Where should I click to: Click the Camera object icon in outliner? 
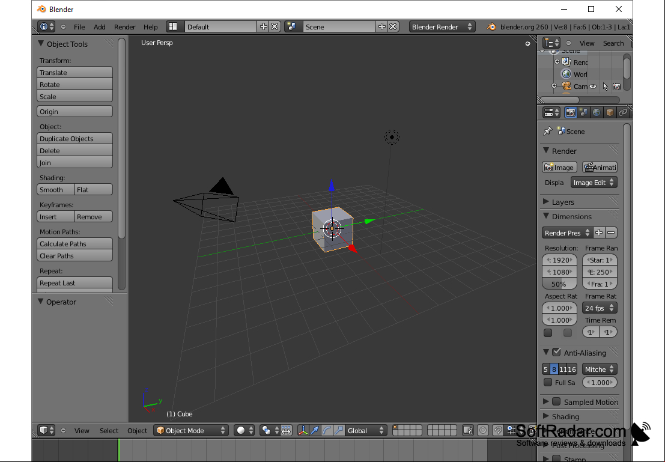(566, 86)
